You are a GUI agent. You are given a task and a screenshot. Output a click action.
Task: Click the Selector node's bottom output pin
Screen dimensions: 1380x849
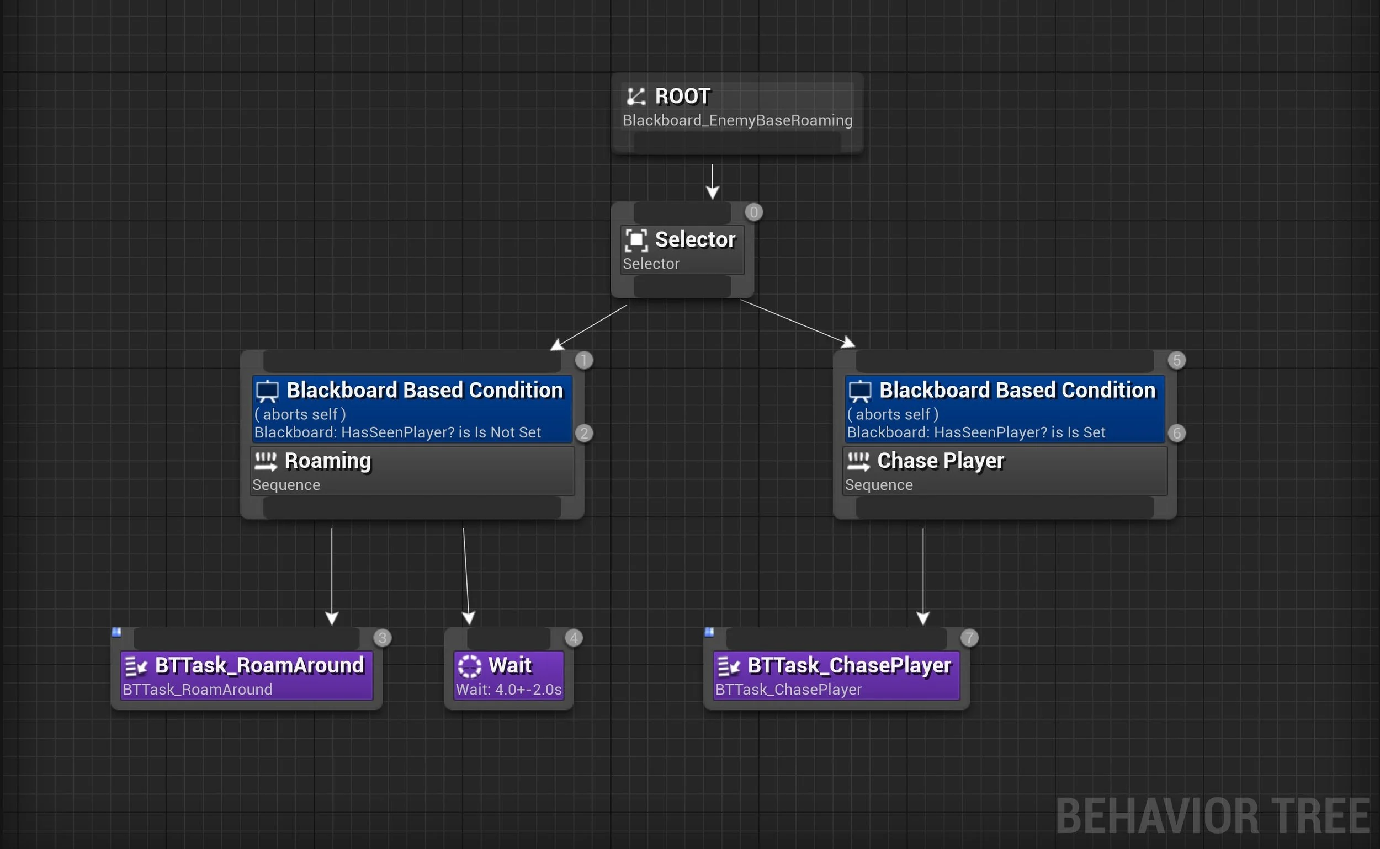point(682,287)
